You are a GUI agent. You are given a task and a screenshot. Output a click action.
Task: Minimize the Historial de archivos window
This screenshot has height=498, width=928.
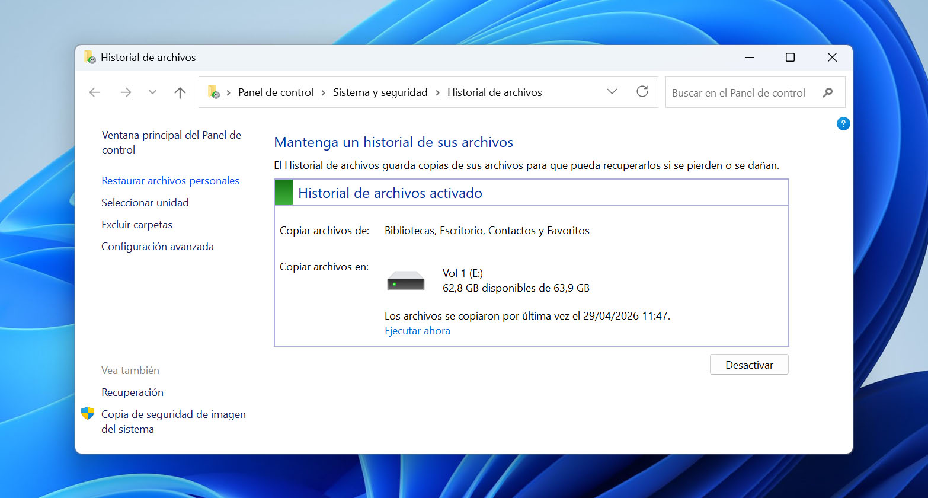(749, 58)
